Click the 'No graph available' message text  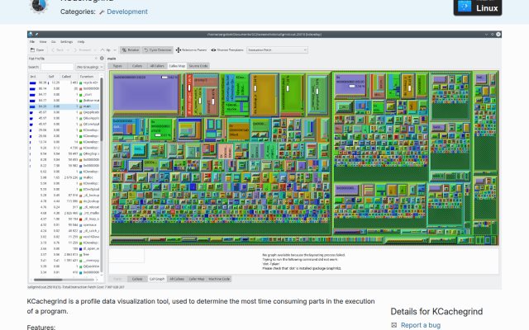tap(303, 262)
